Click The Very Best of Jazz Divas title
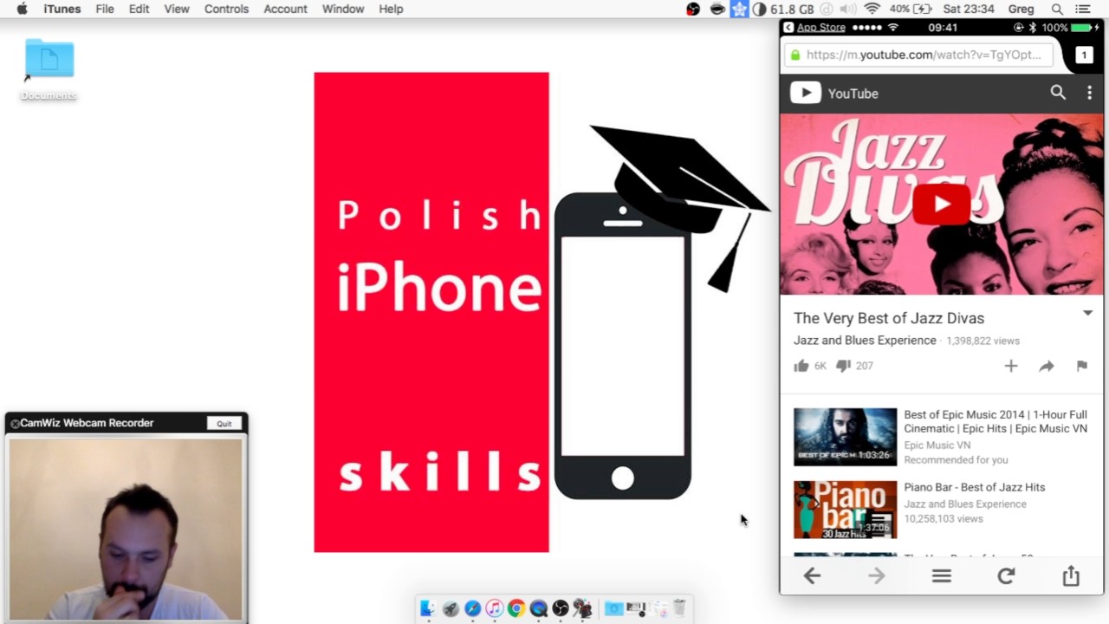 (x=889, y=318)
